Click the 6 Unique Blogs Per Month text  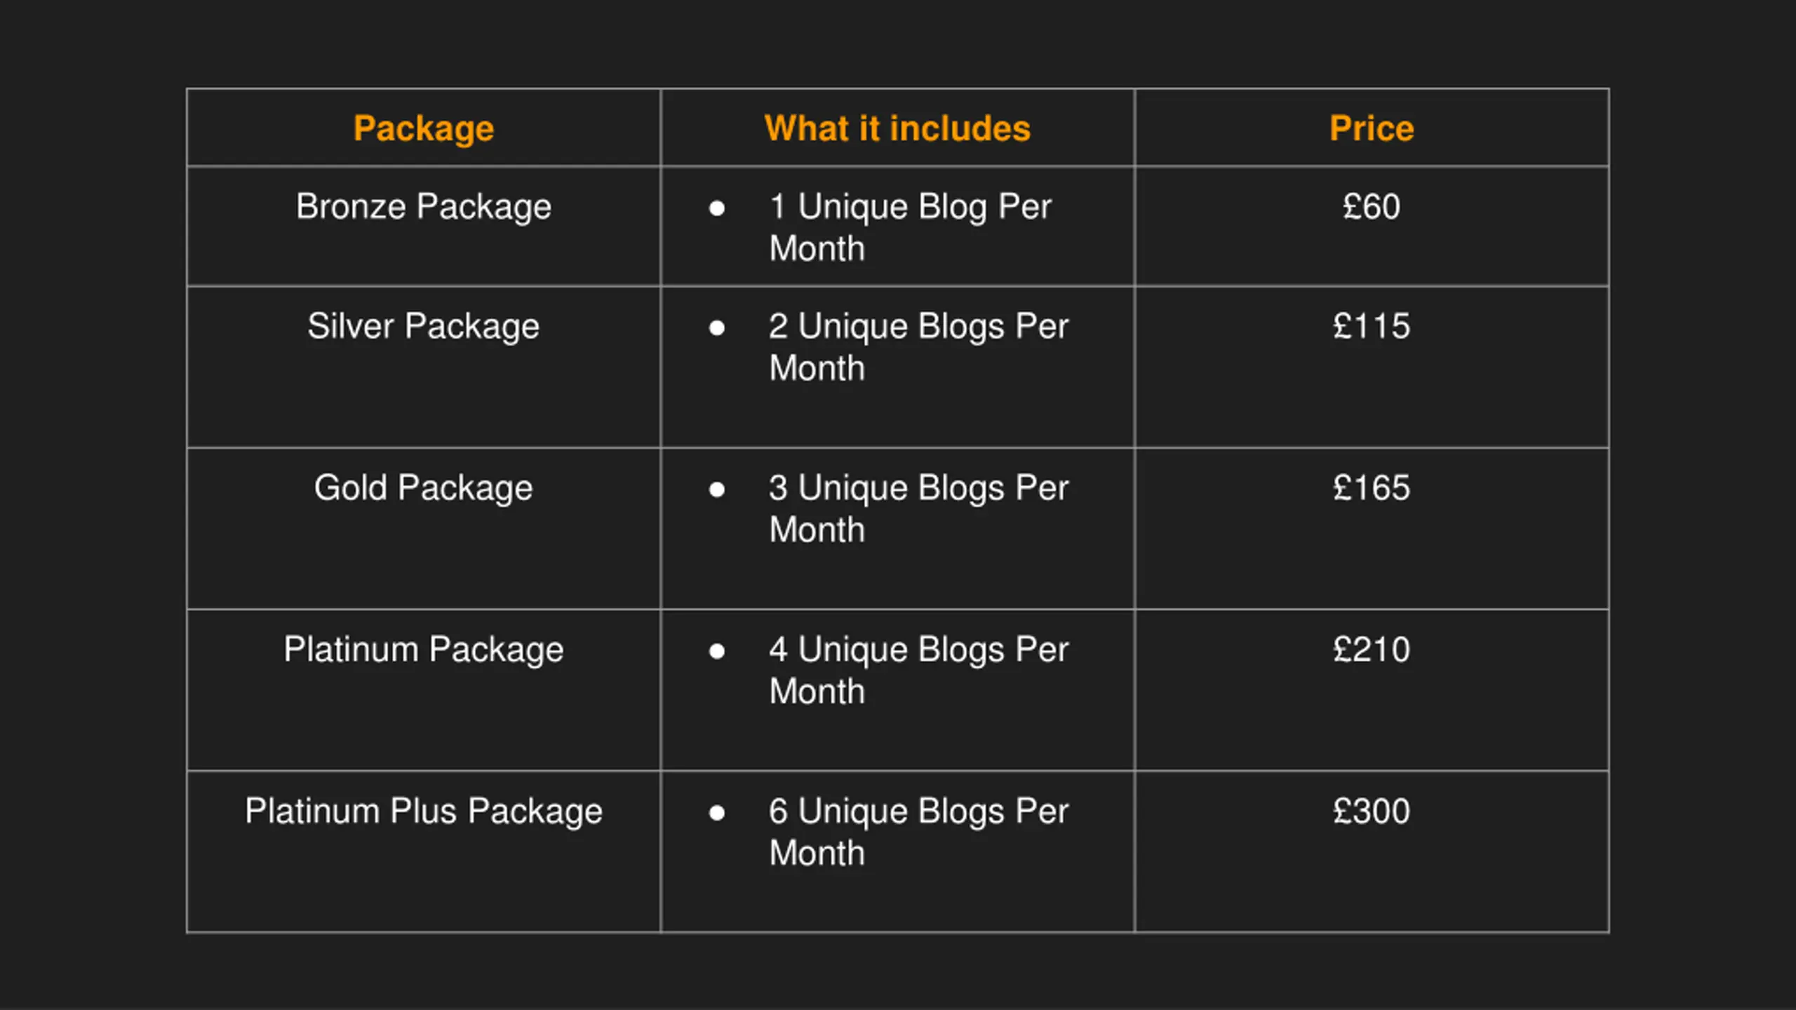click(918, 831)
